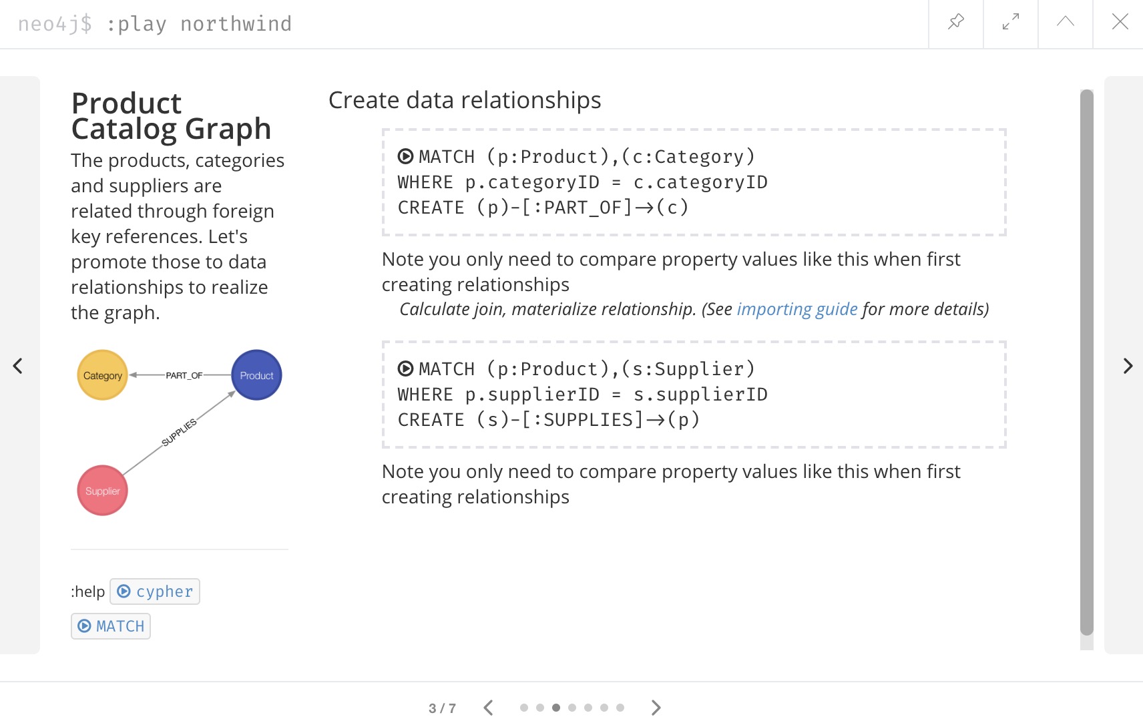This screenshot has width=1143, height=721.
Task: Go to previous slide with left side arrow
Action: click(18, 366)
